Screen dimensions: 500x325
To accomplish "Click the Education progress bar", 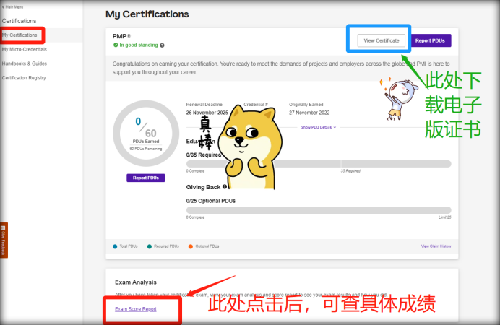I will pos(319,164).
